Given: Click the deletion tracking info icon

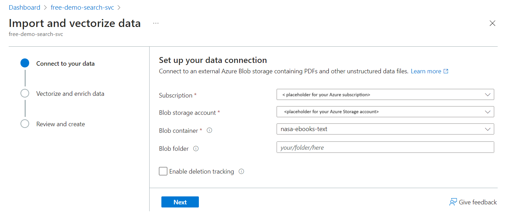Looking at the screenshot, I should (x=242, y=172).
